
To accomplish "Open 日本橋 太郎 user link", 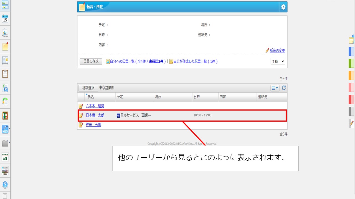I will [95, 115].
